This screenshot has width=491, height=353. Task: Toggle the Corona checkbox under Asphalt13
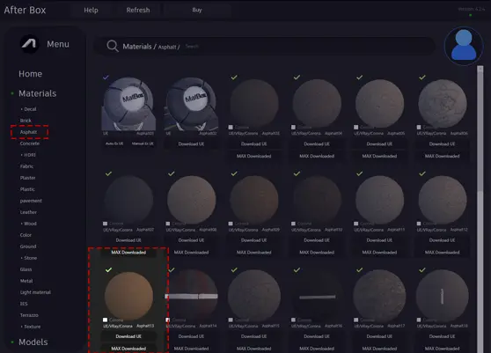tap(106, 320)
